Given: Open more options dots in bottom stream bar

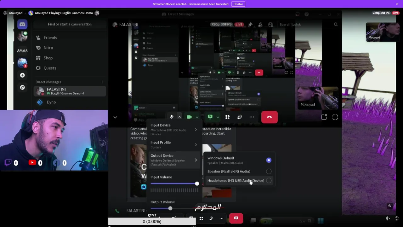Looking at the screenshot, I should point(221,218).
